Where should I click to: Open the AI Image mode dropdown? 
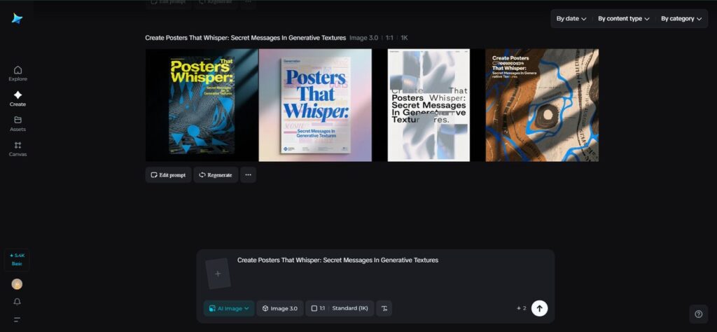pyautogui.click(x=229, y=308)
